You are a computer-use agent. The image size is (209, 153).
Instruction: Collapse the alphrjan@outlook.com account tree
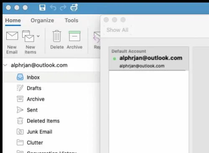coord(5,65)
